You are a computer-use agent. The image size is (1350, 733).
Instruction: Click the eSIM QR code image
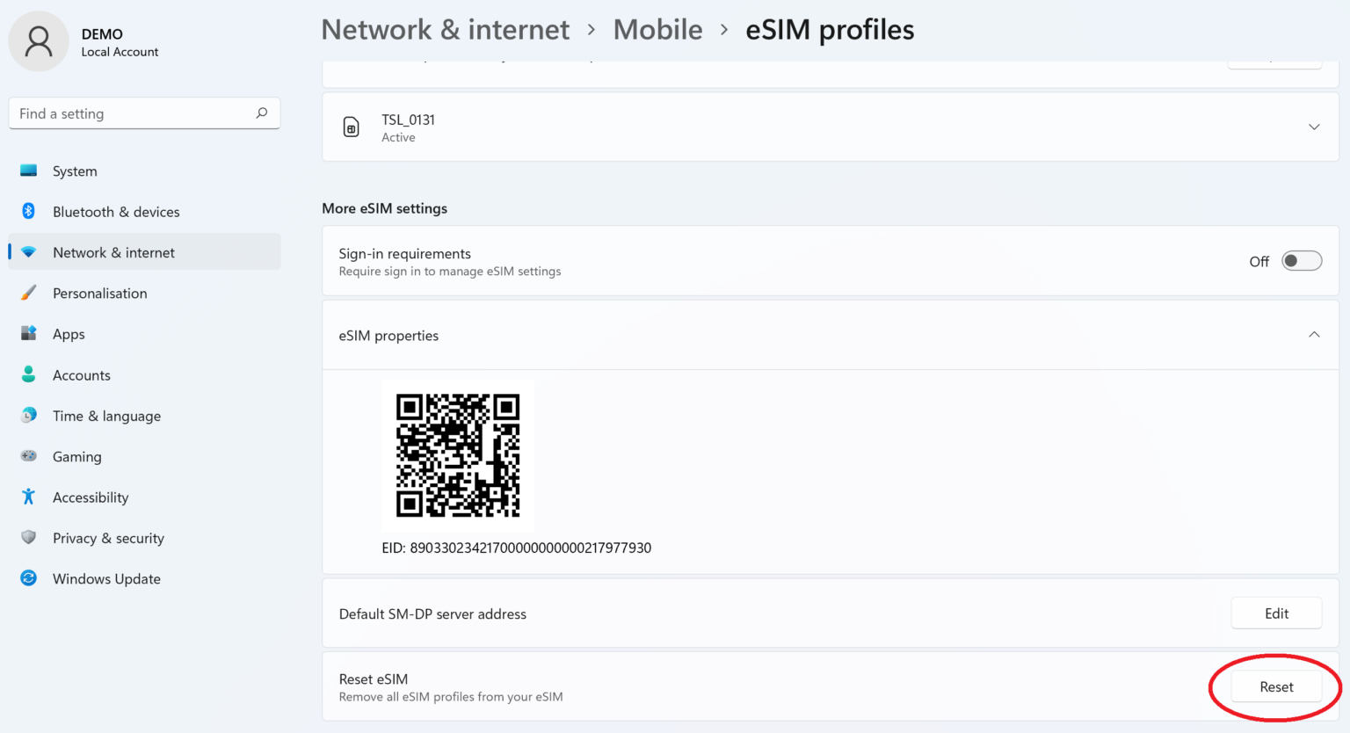457,455
